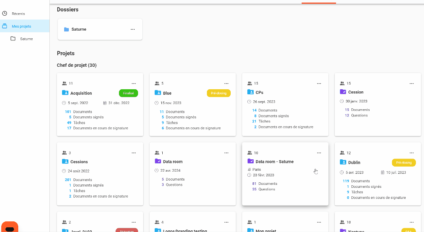
Task: Click the members icon on Cessions card
Action: tap(64, 153)
